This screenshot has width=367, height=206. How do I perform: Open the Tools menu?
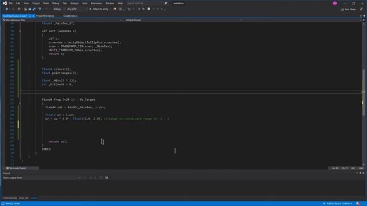point(85,3)
